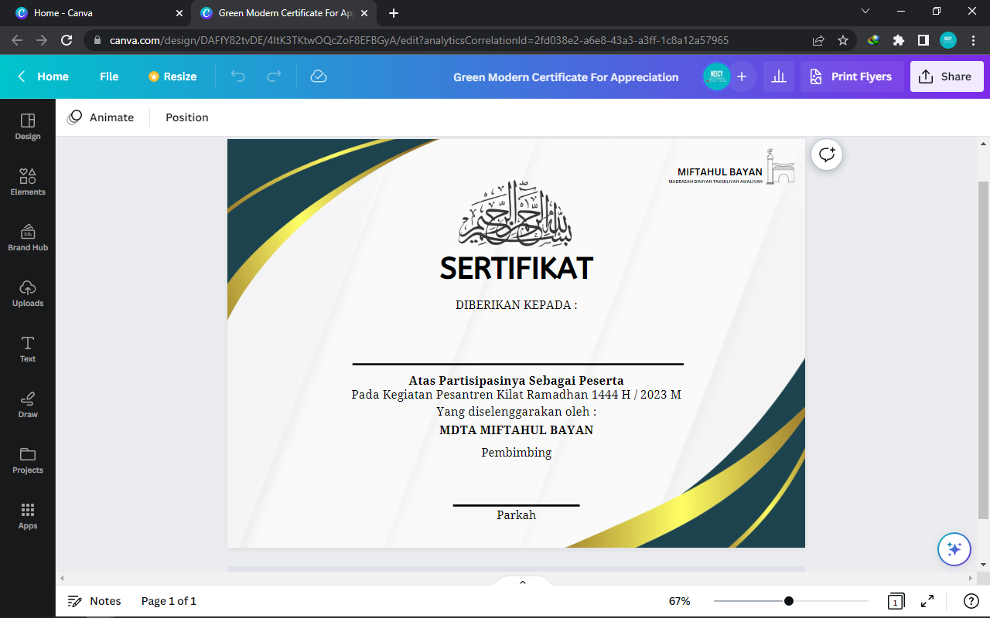The width and height of the screenshot is (990, 618).
Task: Click the Page 1 of 1 indicator
Action: (x=169, y=601)
